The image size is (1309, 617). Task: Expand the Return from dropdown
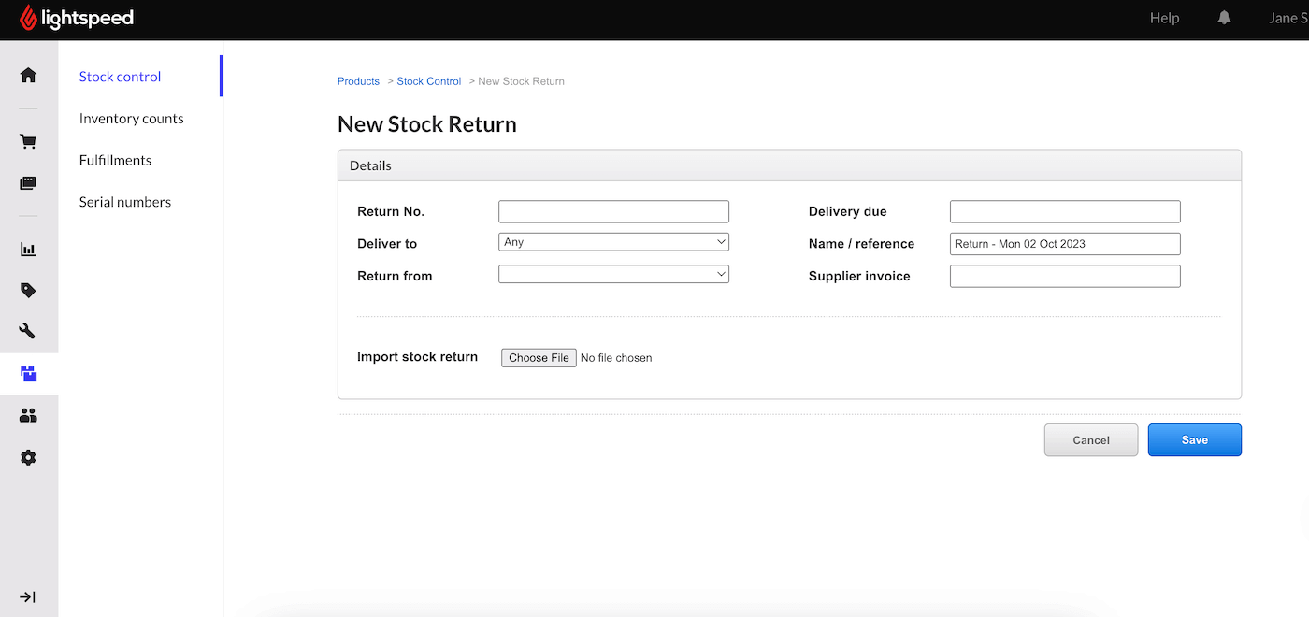613,274
